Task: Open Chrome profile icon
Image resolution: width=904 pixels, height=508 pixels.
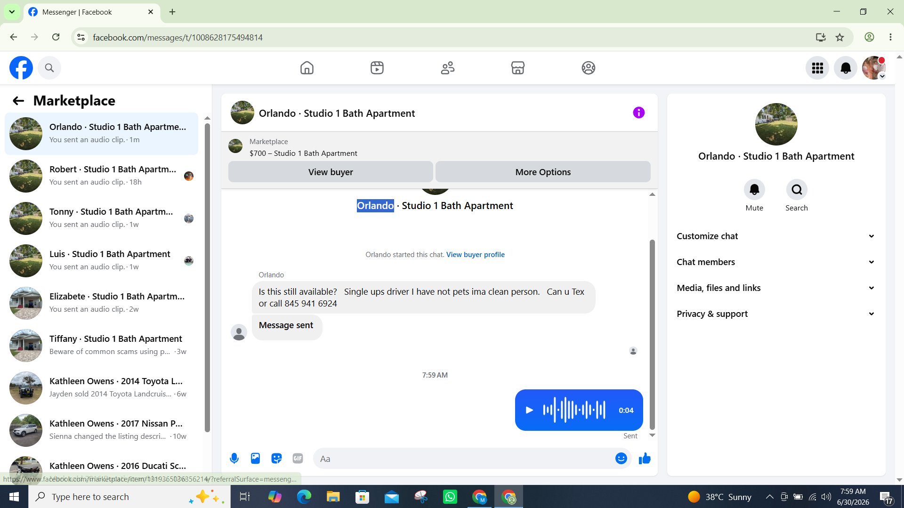Action: pyautogui.click(x=869, y=37)
